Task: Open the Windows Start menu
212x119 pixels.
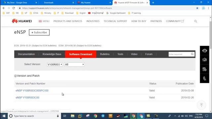Action: (x=4, y=116)
